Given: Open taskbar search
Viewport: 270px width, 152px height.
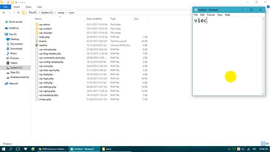Looking at the screenshot, I should coord(11,149).
